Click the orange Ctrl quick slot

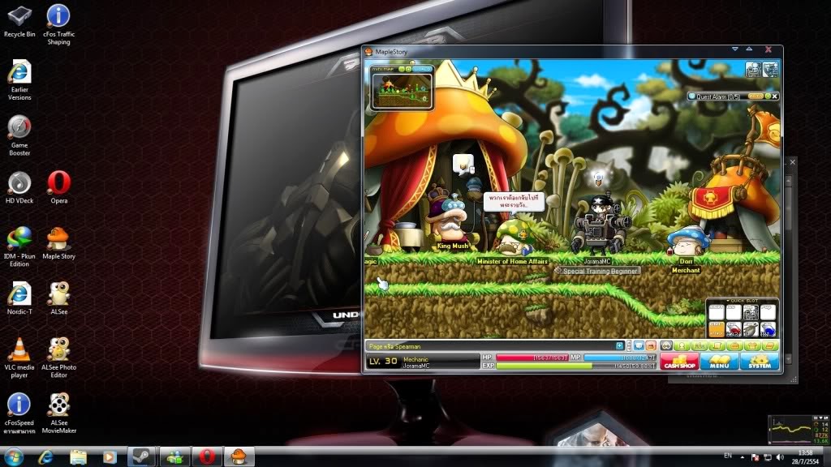(717, 329)
